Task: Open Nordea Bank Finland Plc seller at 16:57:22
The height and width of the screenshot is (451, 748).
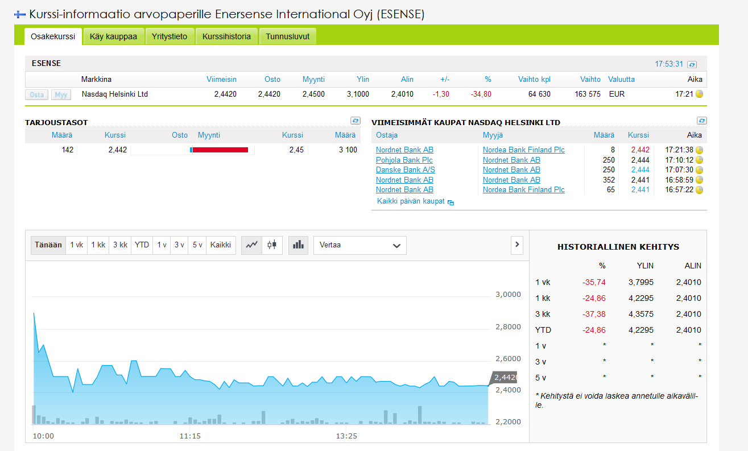Action: click(524, 189)
